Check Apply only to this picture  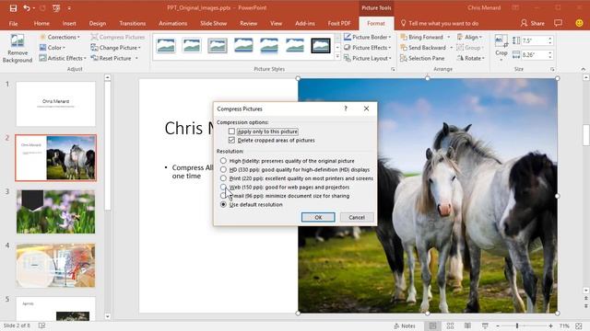click(x=231, y=131)
